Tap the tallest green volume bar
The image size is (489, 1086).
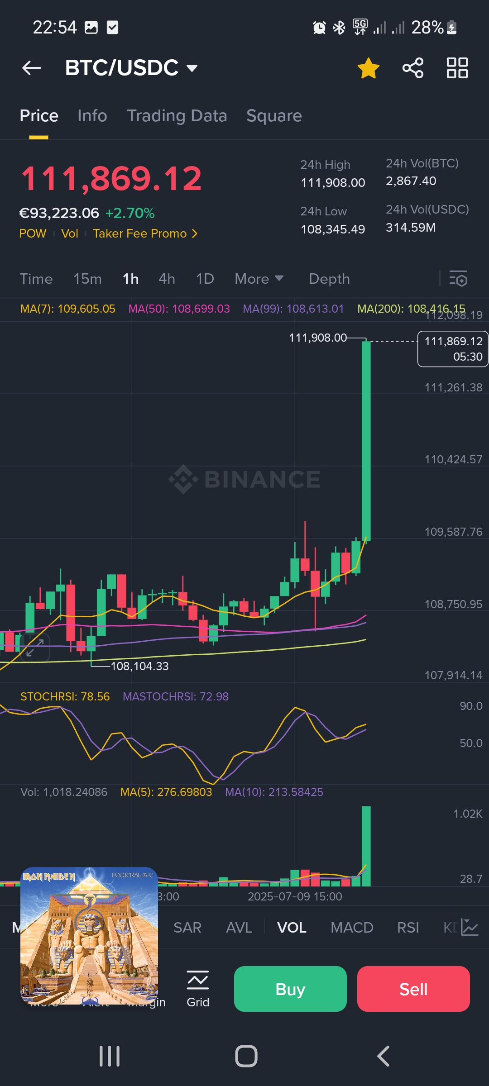366,846
